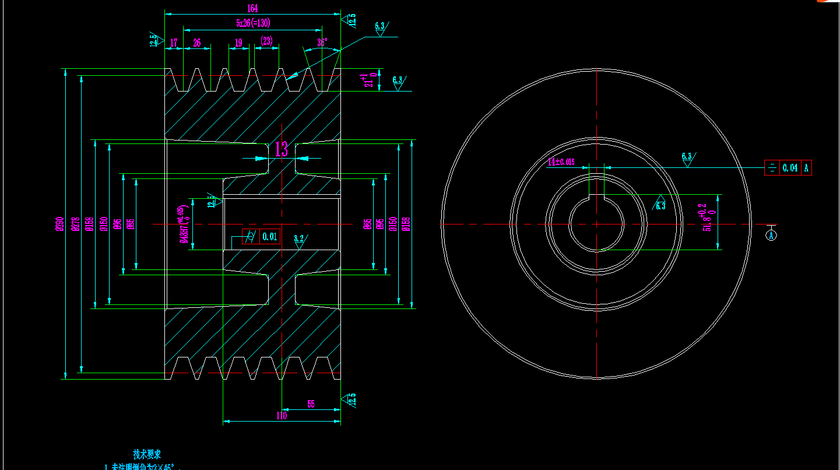
Task: Click Ø85 on the section view's right side
Action: click(368, 225)
